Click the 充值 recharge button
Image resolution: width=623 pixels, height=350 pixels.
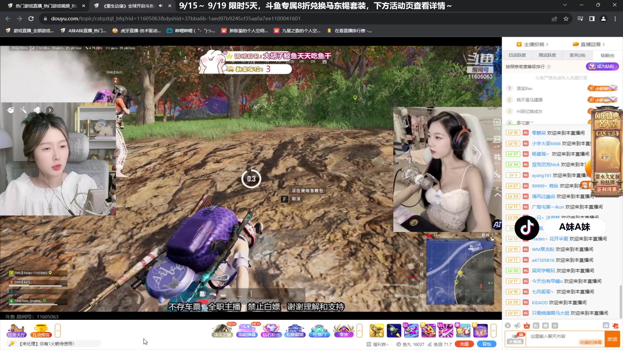coord(464,344)
